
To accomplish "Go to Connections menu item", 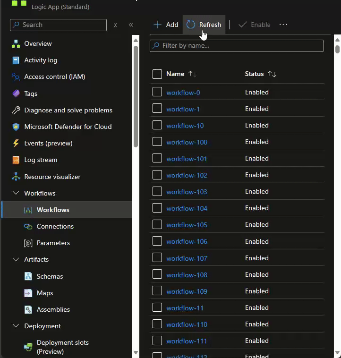I will (x=55, y=227).
